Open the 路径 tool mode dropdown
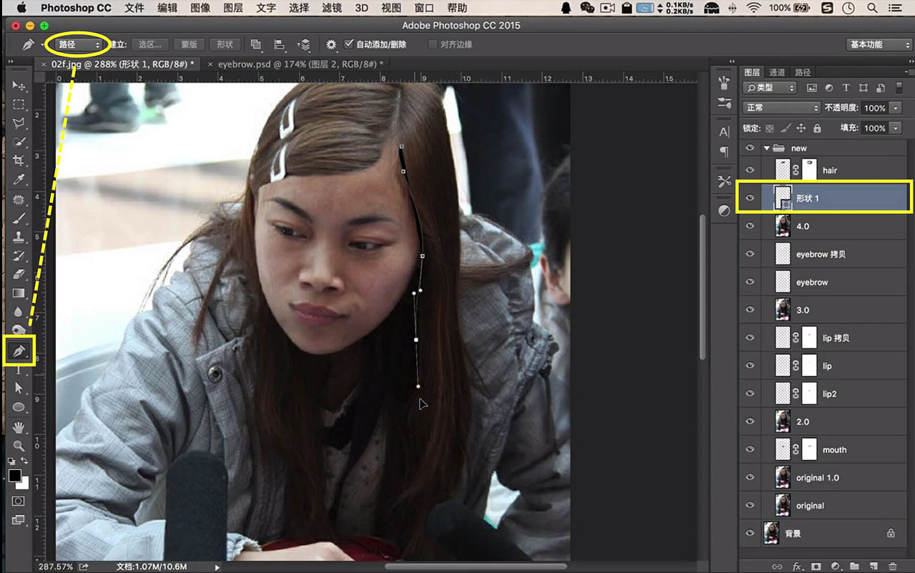Screen dimensions: 915x573 pyautogui.click(x=80, y=44)
